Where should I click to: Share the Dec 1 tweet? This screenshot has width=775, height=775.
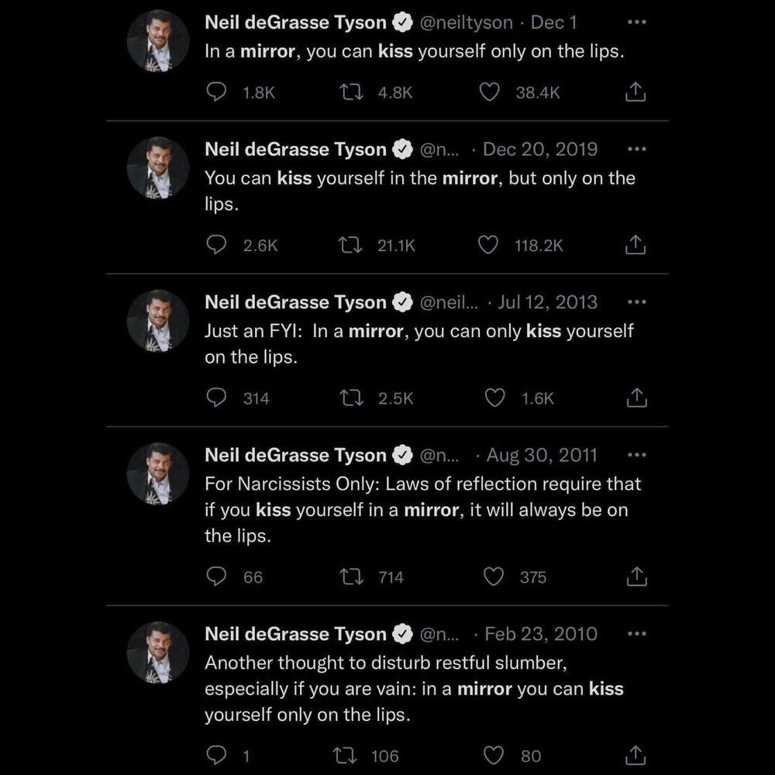(635, 92)
